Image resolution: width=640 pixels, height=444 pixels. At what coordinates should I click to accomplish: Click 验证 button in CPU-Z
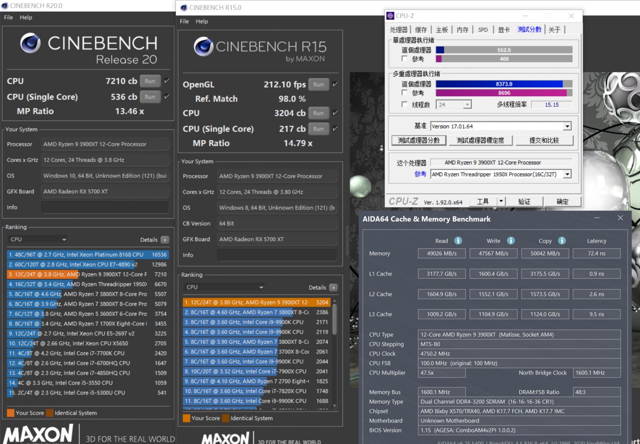pyautogui.click(x=524, y=201)
